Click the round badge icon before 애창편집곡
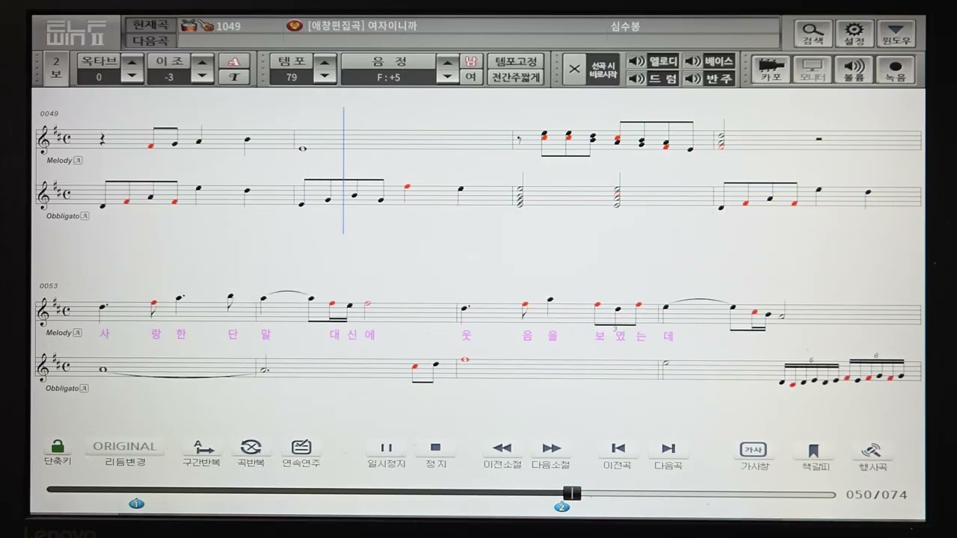 (x=295, y=26)
